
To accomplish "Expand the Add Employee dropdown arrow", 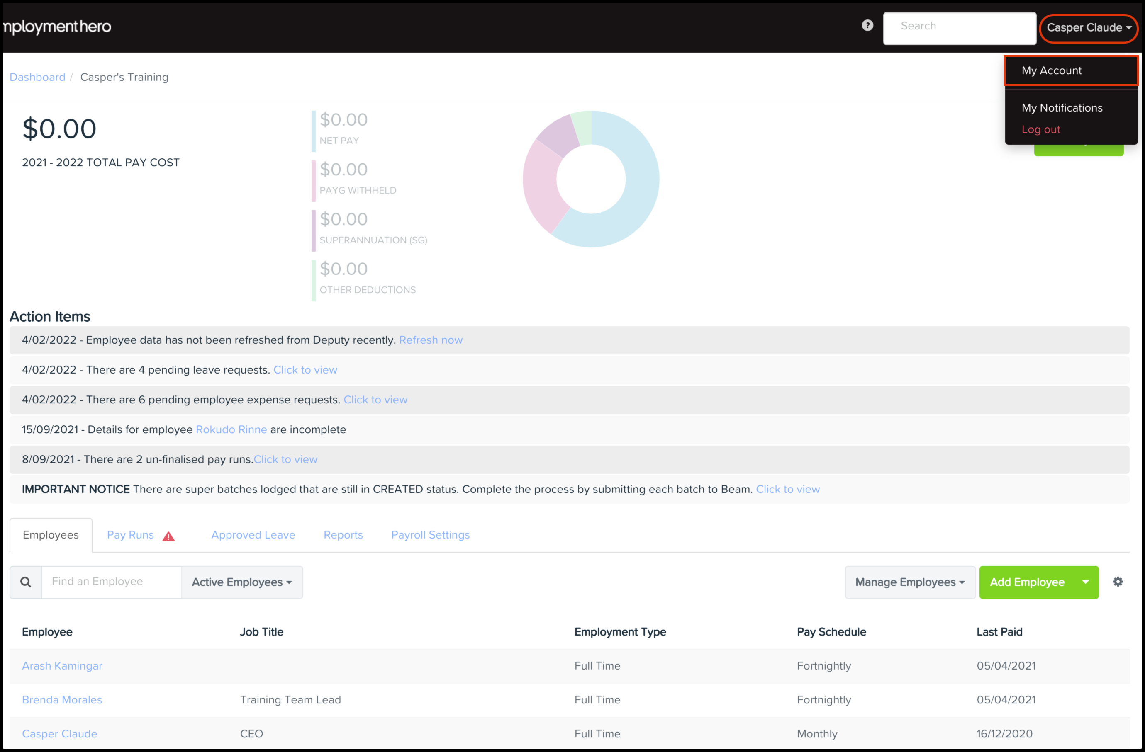I will [1085, 582].
